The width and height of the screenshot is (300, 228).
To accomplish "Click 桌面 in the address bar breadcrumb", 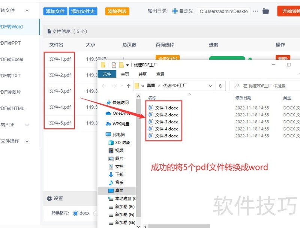I will click(151, 86).
